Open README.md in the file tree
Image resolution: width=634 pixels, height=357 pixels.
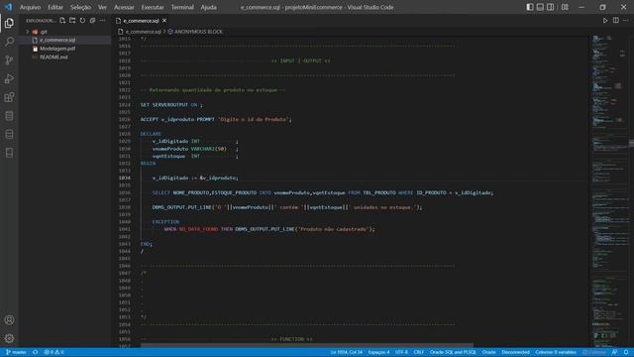pyautogui.click(x=53, y=58)
